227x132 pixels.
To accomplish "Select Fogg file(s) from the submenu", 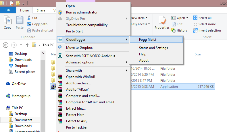I will [x=147, y=40].
